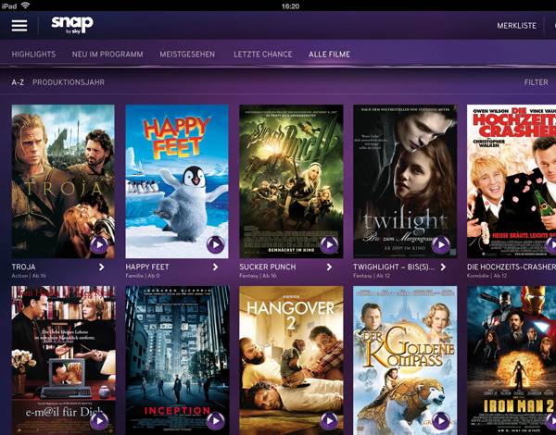556x435 pixels.
Task: Select Der Goldene Kompass poster
Action: click(405, 361)
